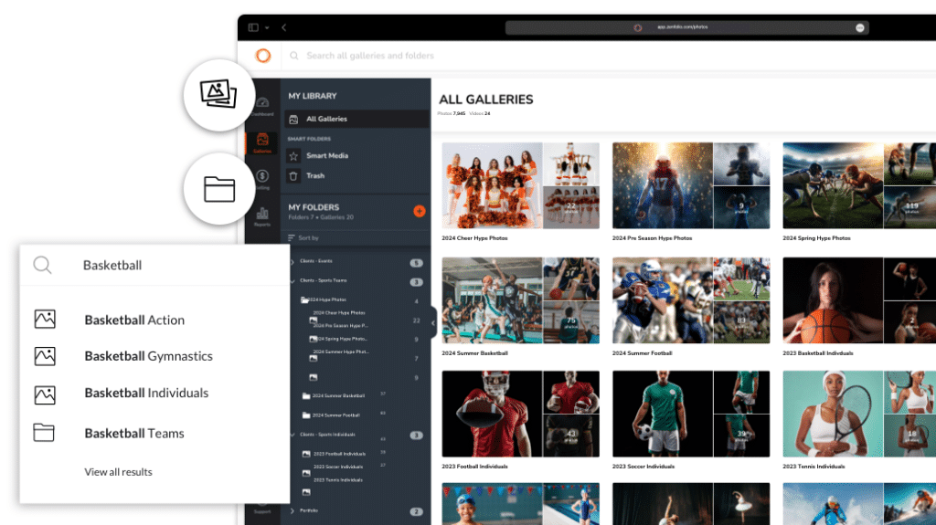
Task: Open Galleries in the left navigation rail
Action: pos(262,142)
